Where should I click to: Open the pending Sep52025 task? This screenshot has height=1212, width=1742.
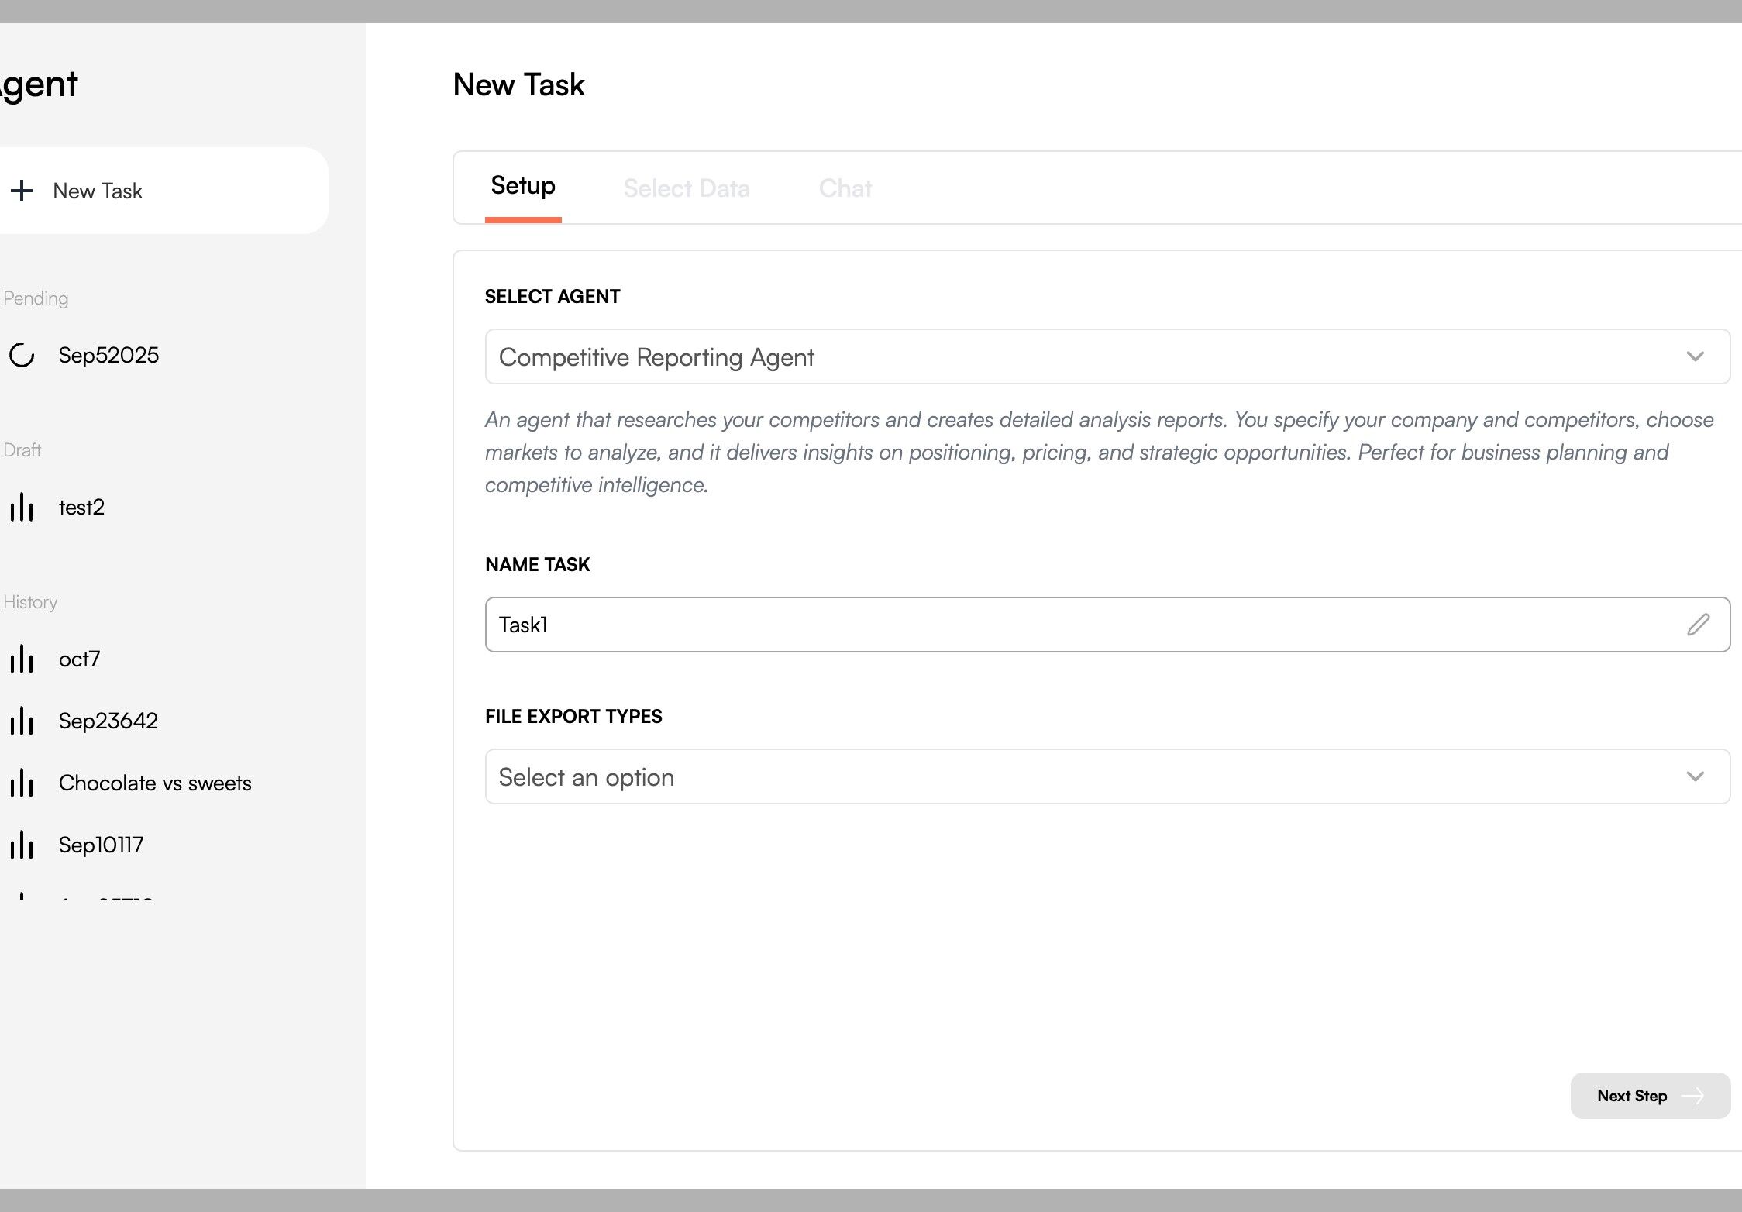click(108, 355)
